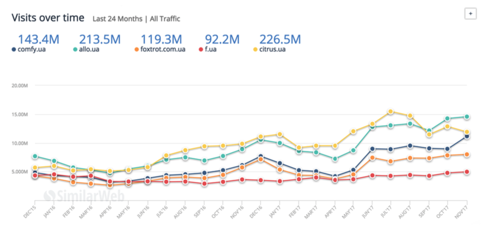
Task: Toggle the comfy.ua legend dot
Action: point(14,50)
